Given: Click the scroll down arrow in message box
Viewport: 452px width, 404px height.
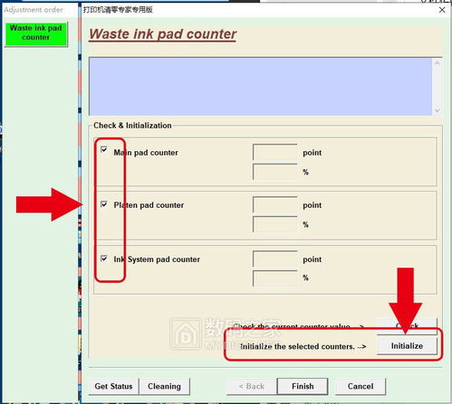Looking at the screenshot, I should [x=438, y=110].
